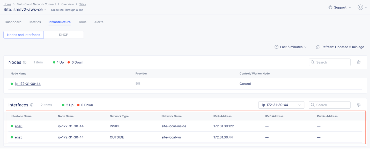Screen dimensions: 370x149
Task: Open the column settings gear in the Interfaces panel
Action: [359, 105]
